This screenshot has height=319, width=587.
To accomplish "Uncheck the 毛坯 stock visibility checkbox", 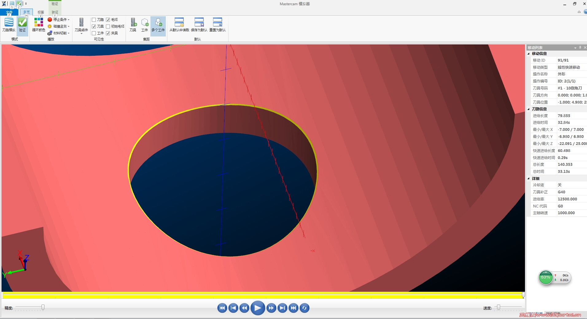I will point(108,20).
